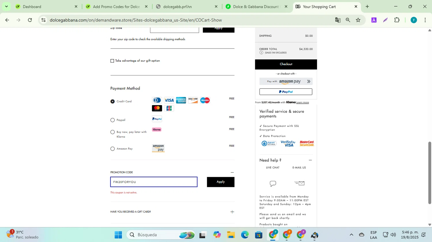Click the JCB card icon
432x242 pixels.
(x=169, y=108)
